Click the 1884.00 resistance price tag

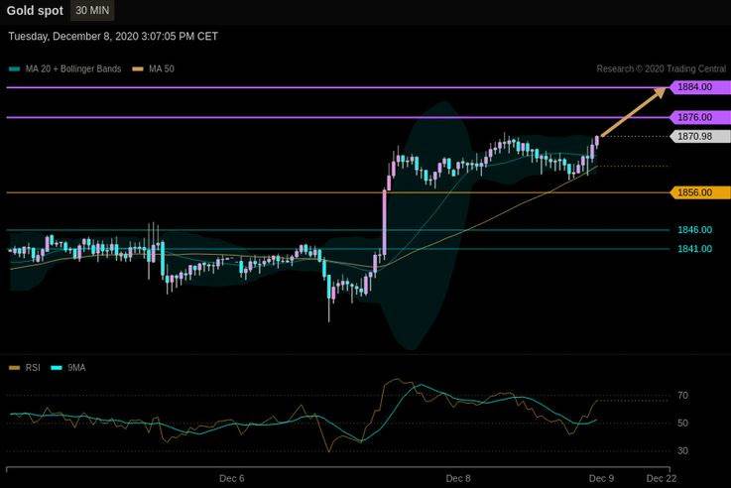tap(700, 86)
